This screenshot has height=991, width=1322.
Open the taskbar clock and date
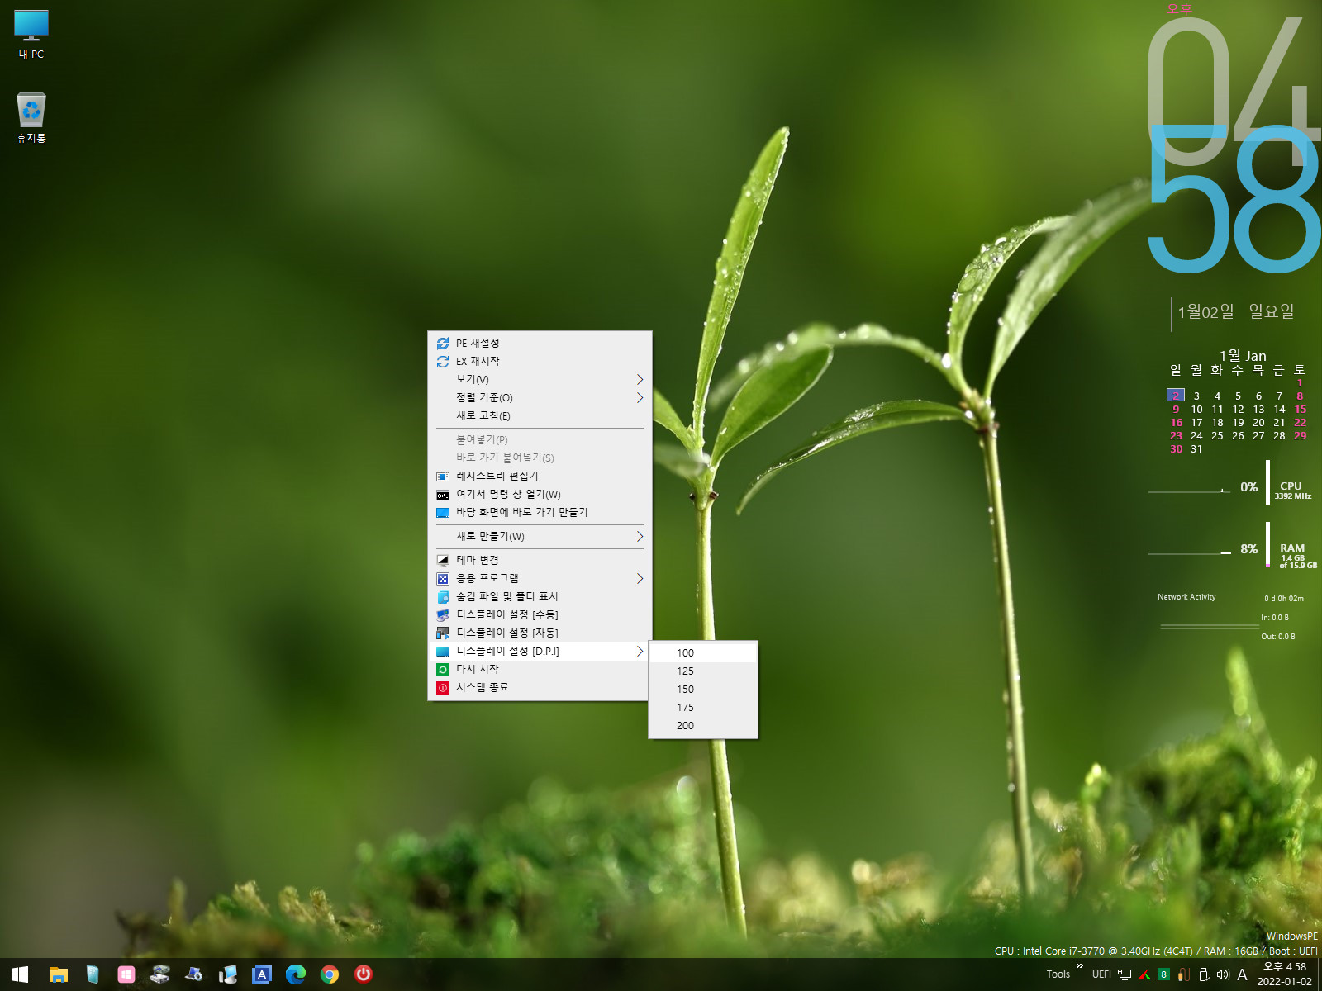(1285, 974)
